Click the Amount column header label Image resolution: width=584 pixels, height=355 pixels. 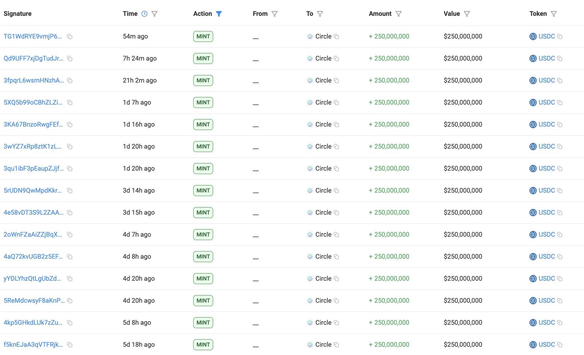(380, 13)
